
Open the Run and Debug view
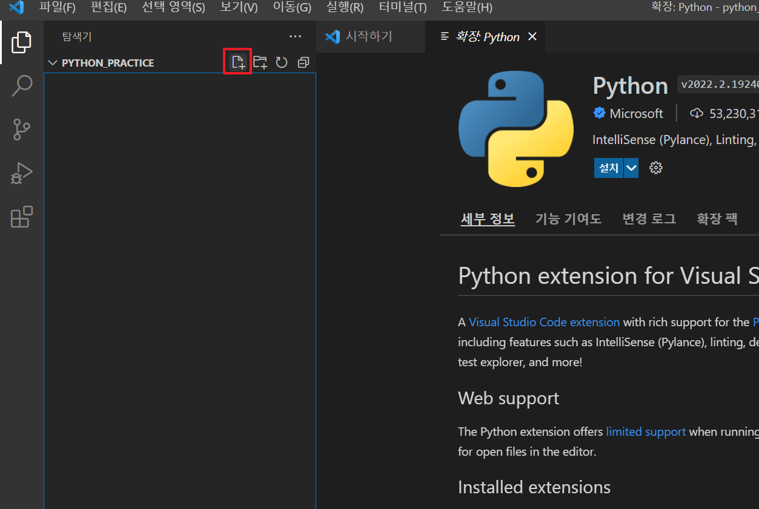[22, 173]
